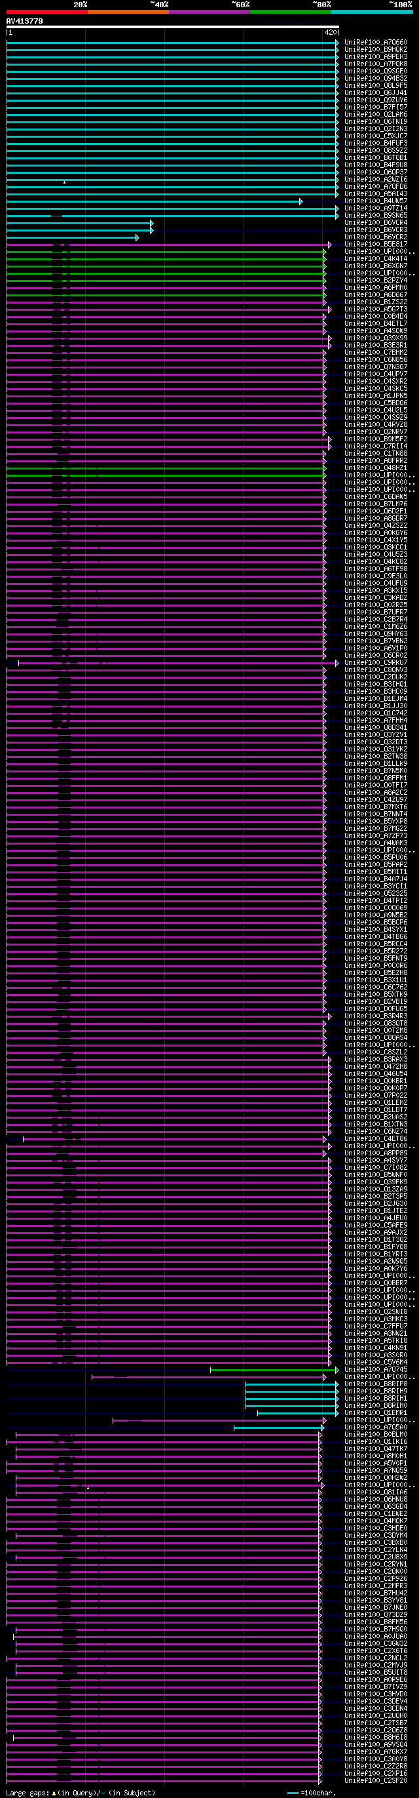Select the UniRef100_B3YCI1 label
Image resolution: width=419 pixels, height=1798 pixels.
pyautogui.click(x=376, y=887)
